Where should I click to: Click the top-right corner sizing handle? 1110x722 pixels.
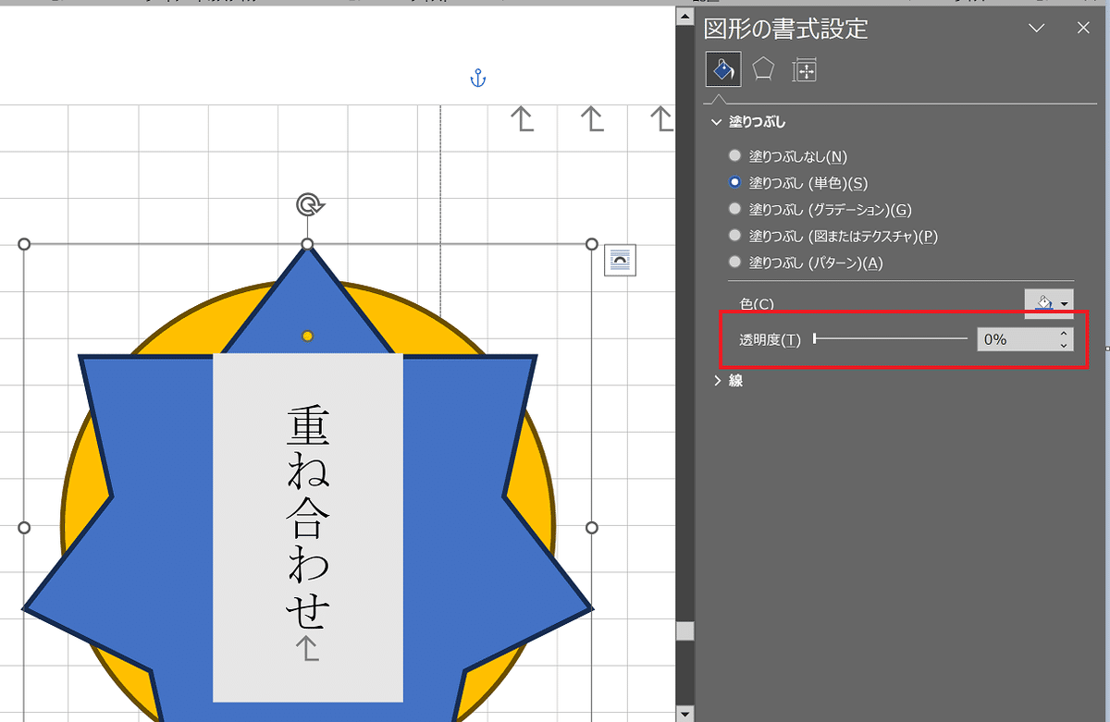[x=592, y=244]
